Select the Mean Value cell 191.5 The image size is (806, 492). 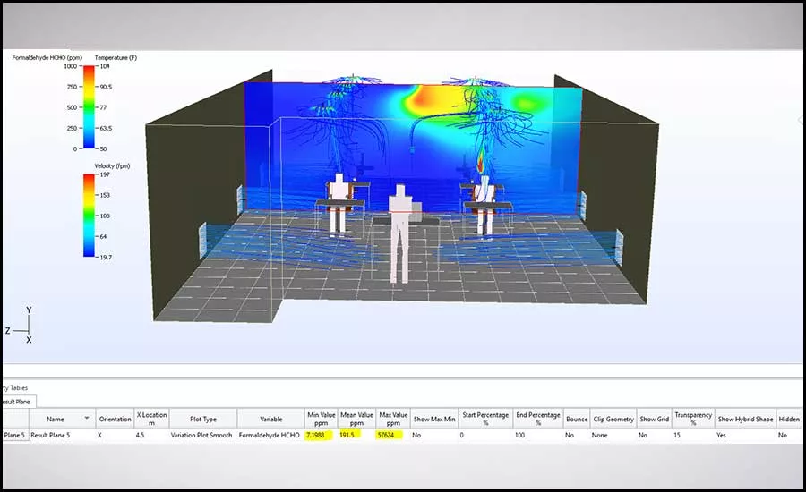[356, 435]
